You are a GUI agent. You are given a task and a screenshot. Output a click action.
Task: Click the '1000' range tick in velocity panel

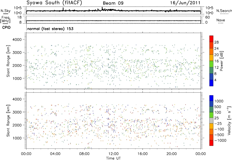click(17, 138)
